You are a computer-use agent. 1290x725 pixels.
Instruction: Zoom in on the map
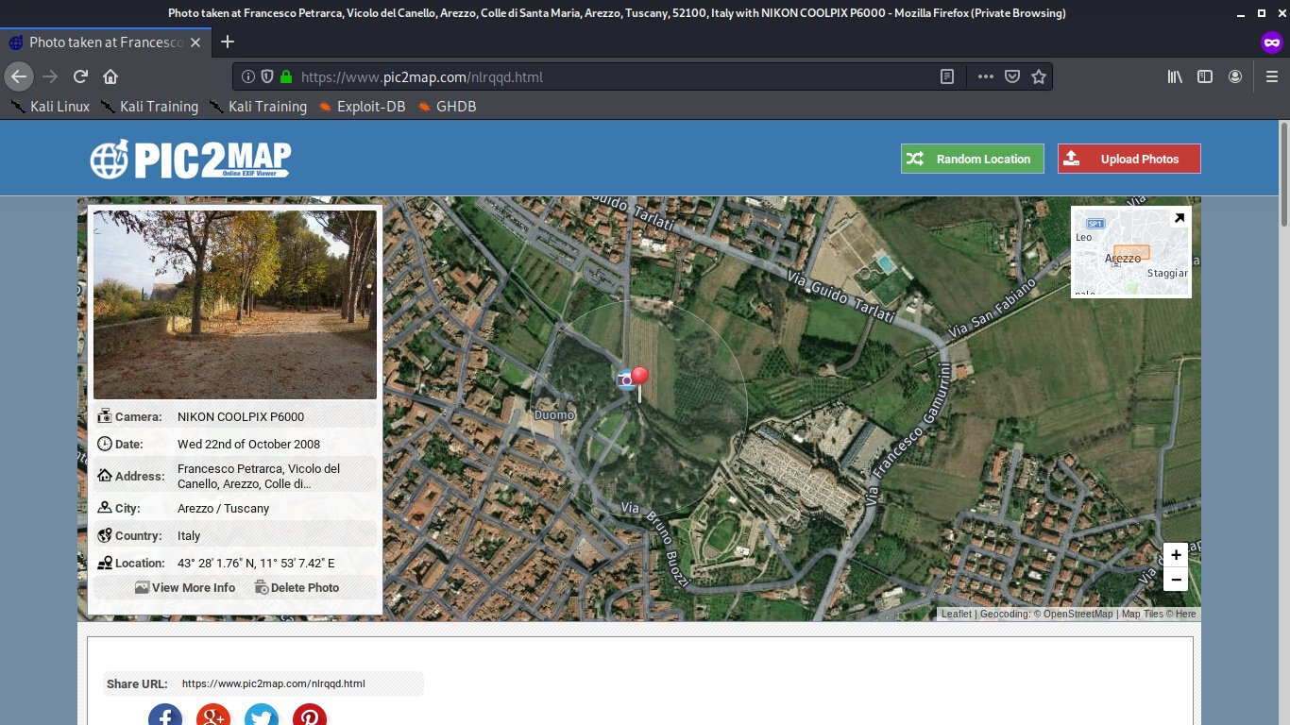coord(1175,555)
